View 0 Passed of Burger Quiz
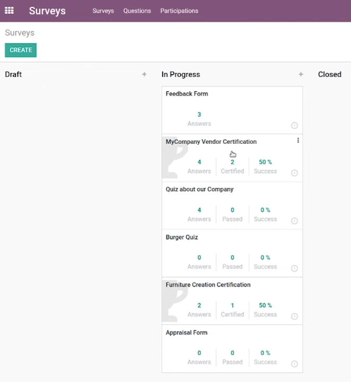 pyautogui.click(x=232, y=262)
